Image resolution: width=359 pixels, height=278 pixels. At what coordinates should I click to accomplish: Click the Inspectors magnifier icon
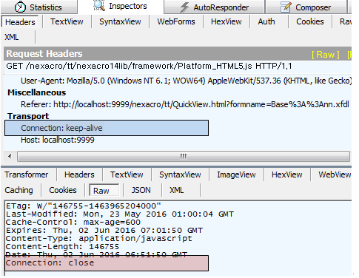(x=99, y=6)
